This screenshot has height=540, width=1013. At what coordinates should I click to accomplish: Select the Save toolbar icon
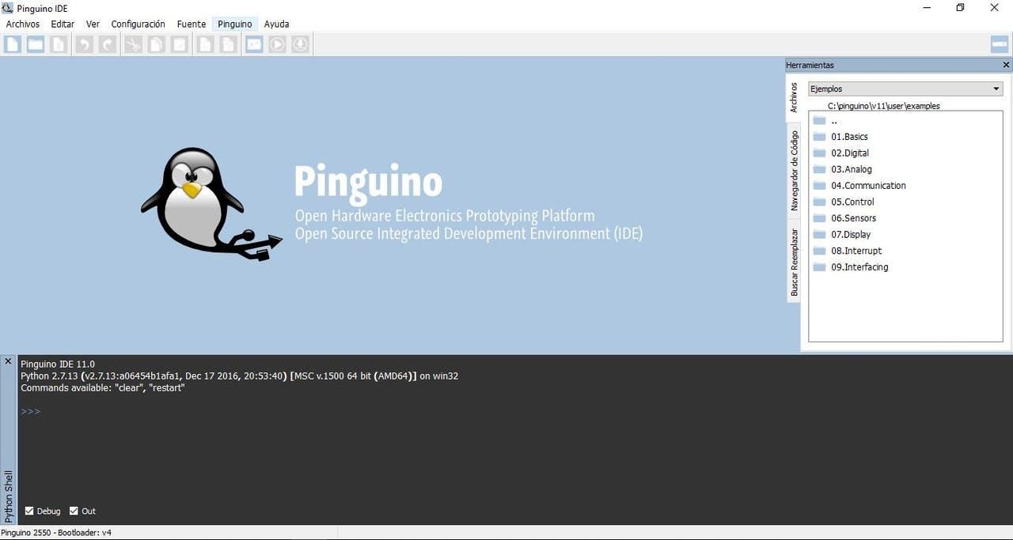click(x=59, y=43)
